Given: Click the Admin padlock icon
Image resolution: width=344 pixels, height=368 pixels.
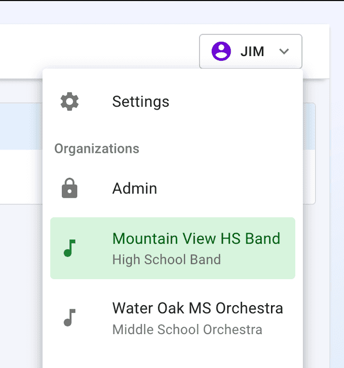Looking at the screenshot, I should coord(69,189).
